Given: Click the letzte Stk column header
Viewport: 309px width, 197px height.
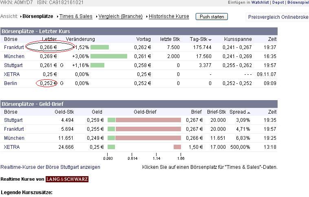Looking at the screenshot, I should [x=170, y=39].
